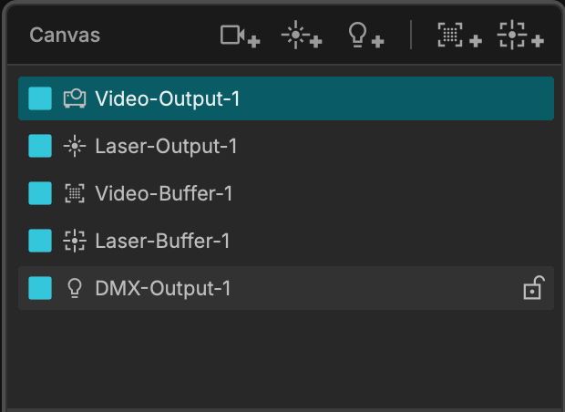Click the bulb icon beside DMX-Output-1
Viewport: 565px width, 412px height.
75,288
